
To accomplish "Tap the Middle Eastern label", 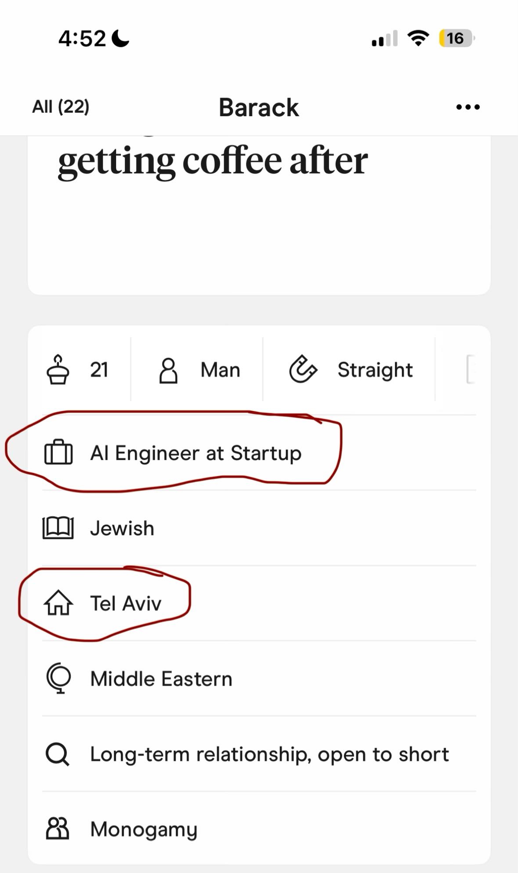I will tap(161, 679).
